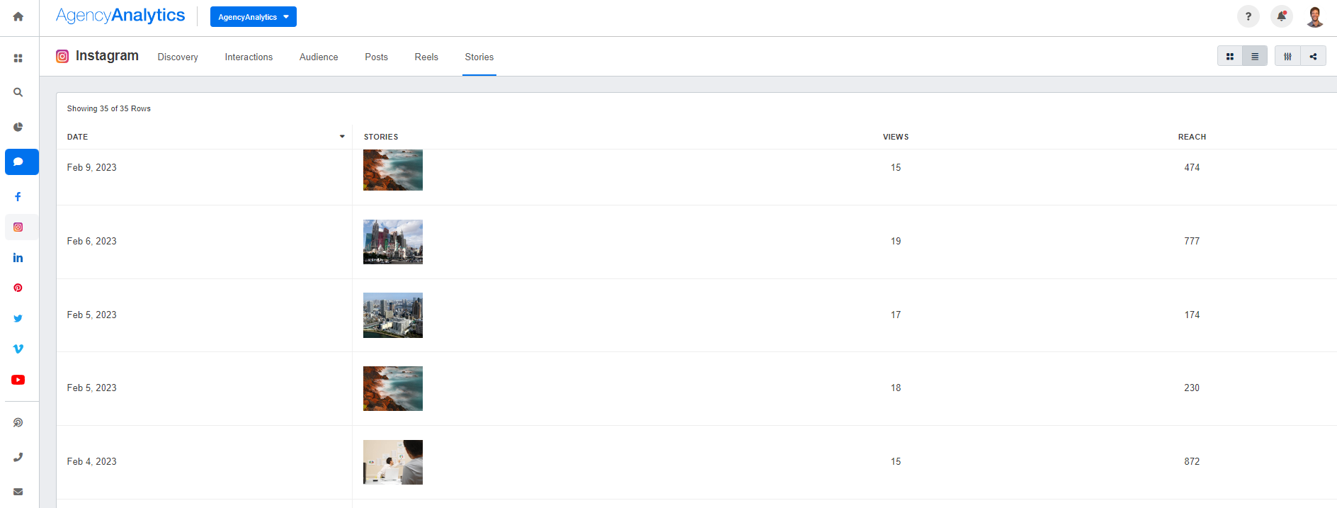Screen dimensions: 1337x508
Task: Open the Facebook integration in sidebar
Action: 18,197
